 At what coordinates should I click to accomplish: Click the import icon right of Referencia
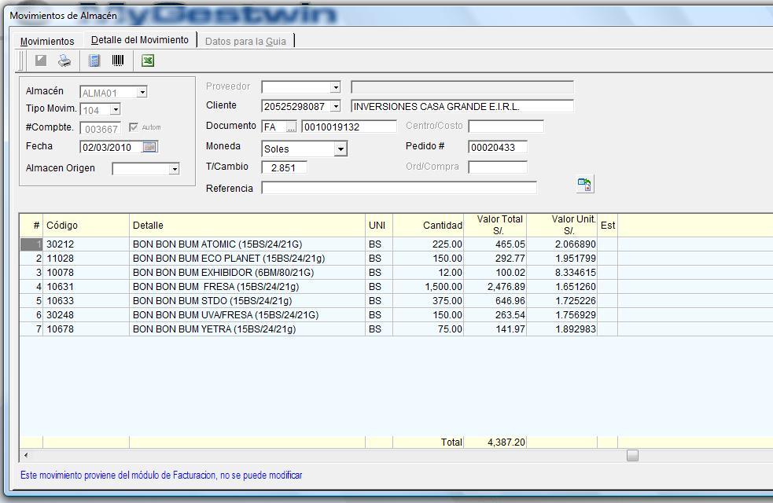pyautogui.click(x=585, y=184)
